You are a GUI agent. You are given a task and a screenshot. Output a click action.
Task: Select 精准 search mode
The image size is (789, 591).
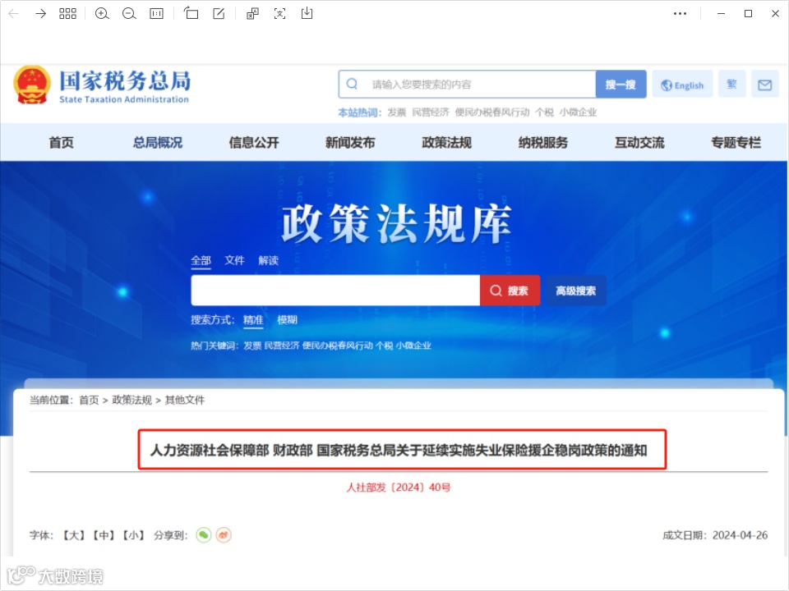pyautogui.click(x=253, y=319)
